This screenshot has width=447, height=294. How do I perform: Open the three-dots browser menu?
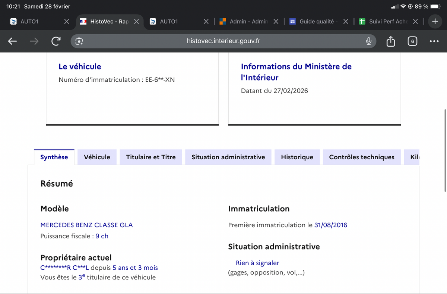point(434,41)
